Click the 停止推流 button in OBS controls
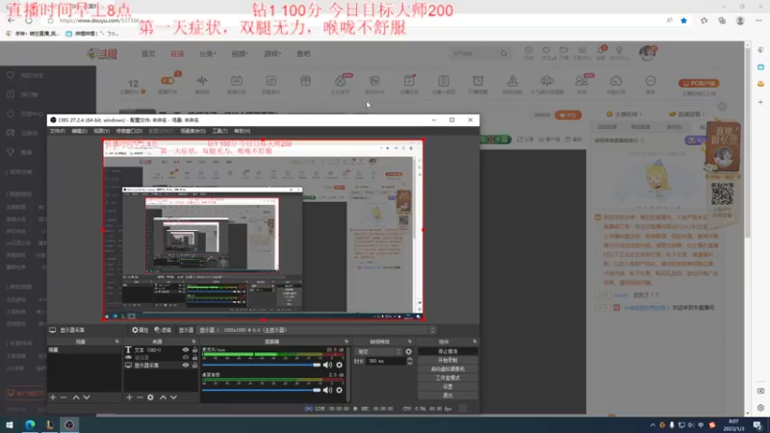770x433 pixels. pos(448,351)
